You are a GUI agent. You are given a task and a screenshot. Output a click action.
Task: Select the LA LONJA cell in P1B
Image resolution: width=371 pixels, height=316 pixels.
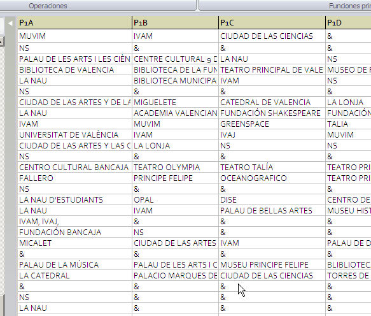(x=176, y=145)
